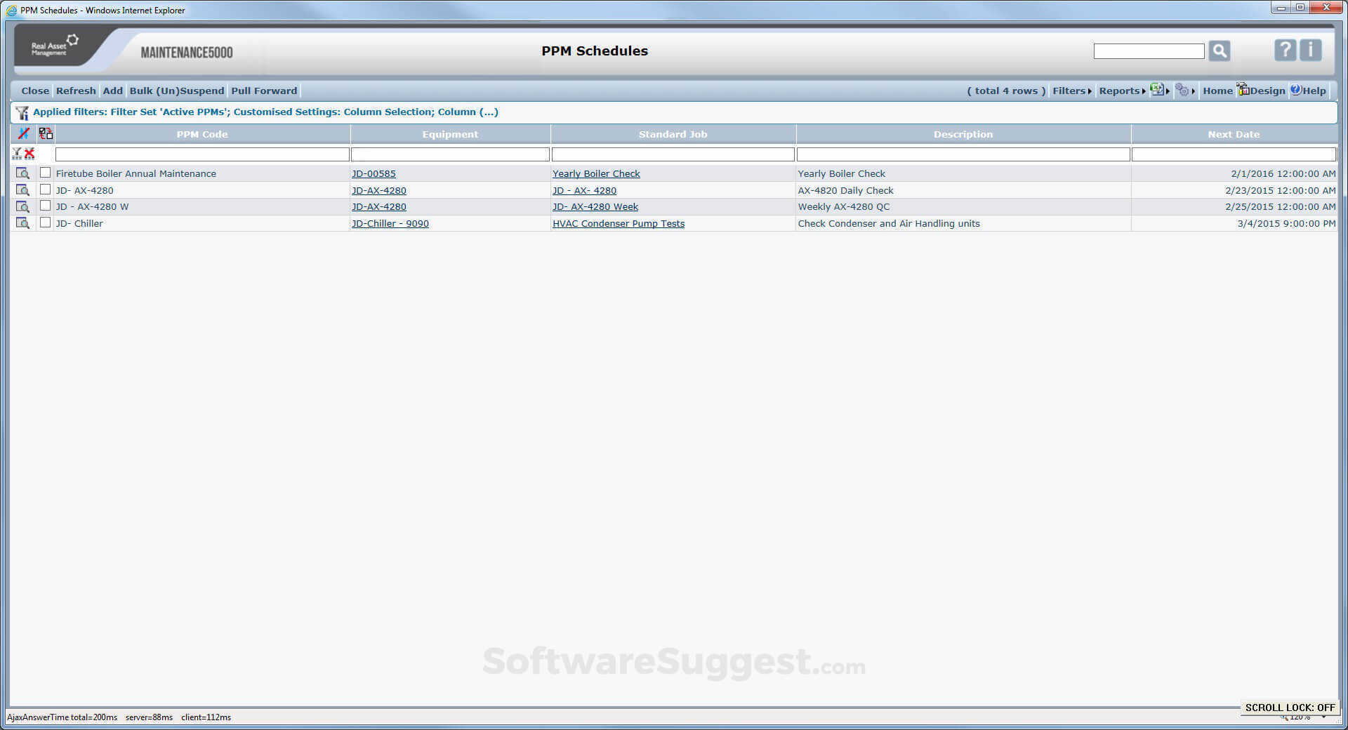
Task: Open the JD-Chiller - 9090 equipment link
Action: (390, 223)
